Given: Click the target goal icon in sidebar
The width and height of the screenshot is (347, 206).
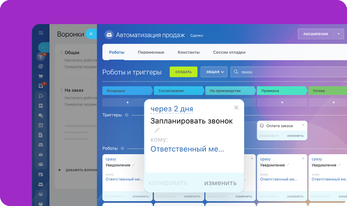Looking at the screenshot, I should coord(41,66).
